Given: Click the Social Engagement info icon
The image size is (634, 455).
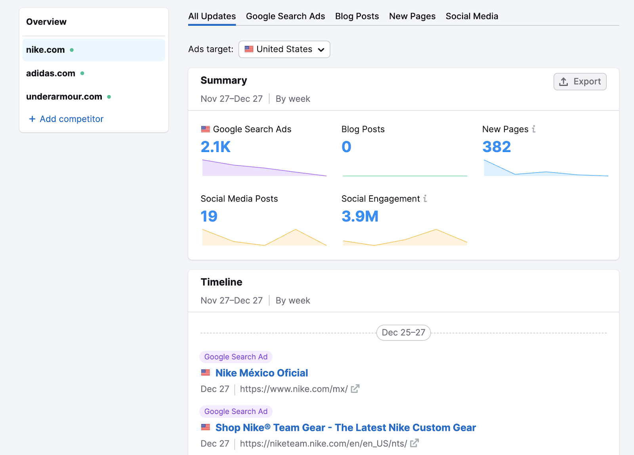Looking at the screenshot, I should 425,198.
